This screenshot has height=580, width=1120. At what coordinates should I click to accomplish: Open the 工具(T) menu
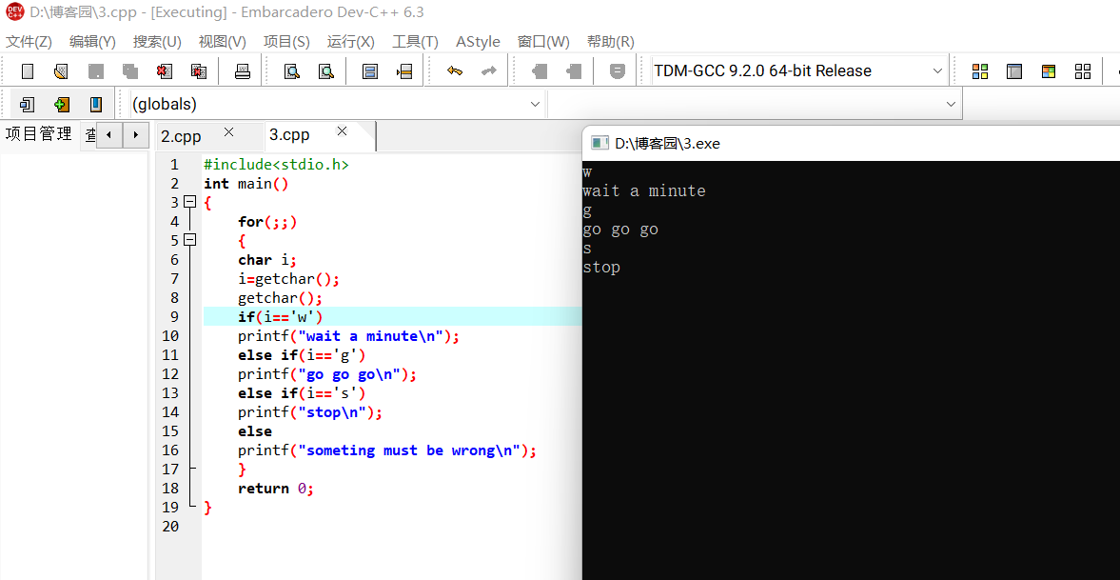415,42
